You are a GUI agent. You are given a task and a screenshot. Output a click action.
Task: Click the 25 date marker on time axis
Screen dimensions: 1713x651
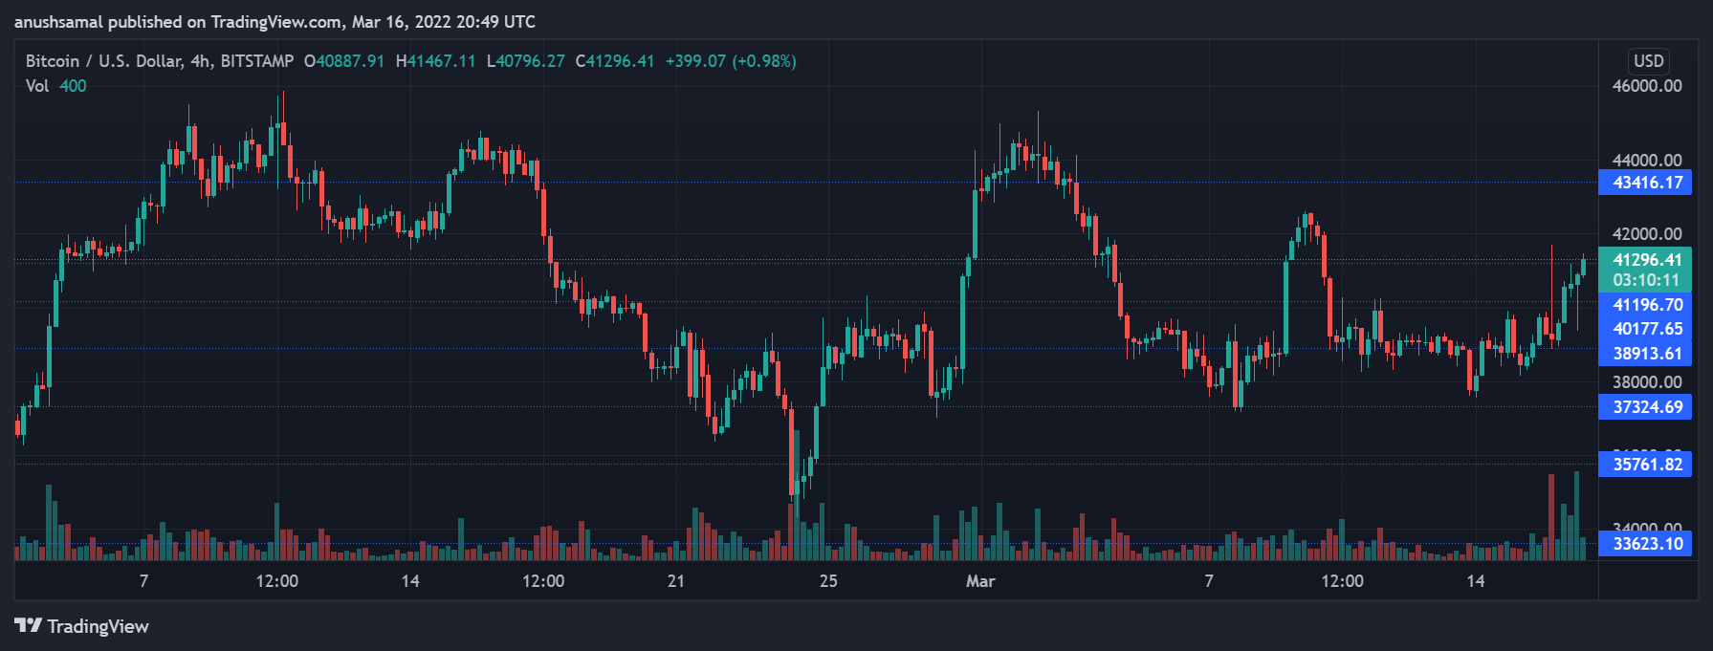[x=828, y=581]
